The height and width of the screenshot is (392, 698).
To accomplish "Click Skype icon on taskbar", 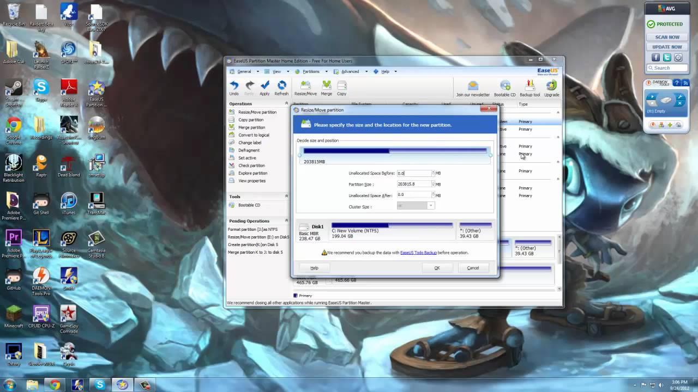I will coord(100,385).
